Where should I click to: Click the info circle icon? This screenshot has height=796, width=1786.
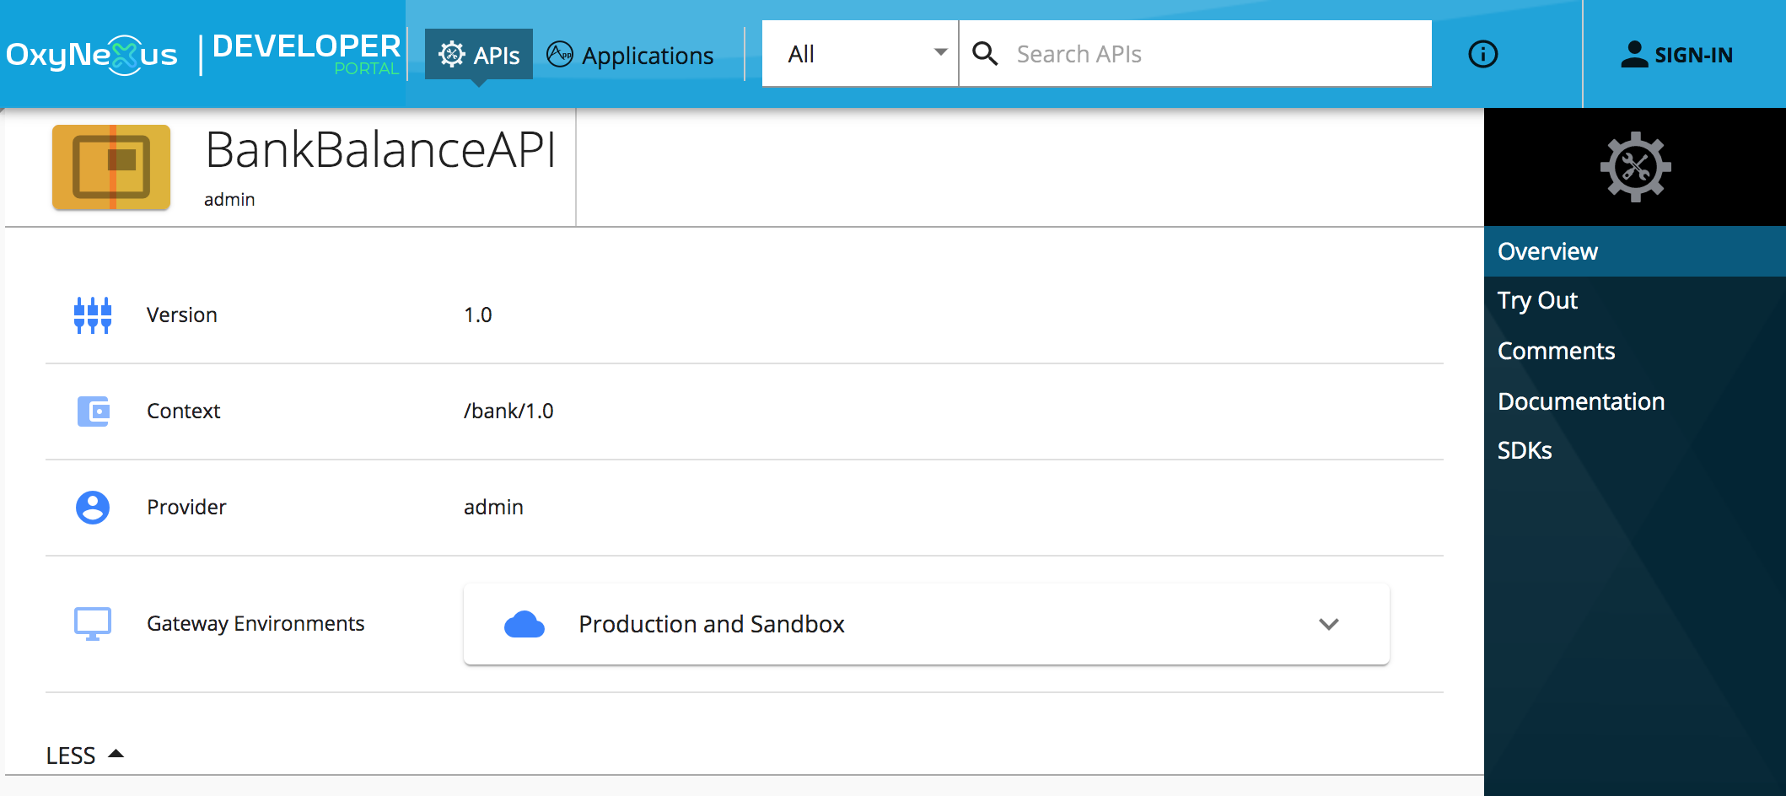coord(1482,54)
